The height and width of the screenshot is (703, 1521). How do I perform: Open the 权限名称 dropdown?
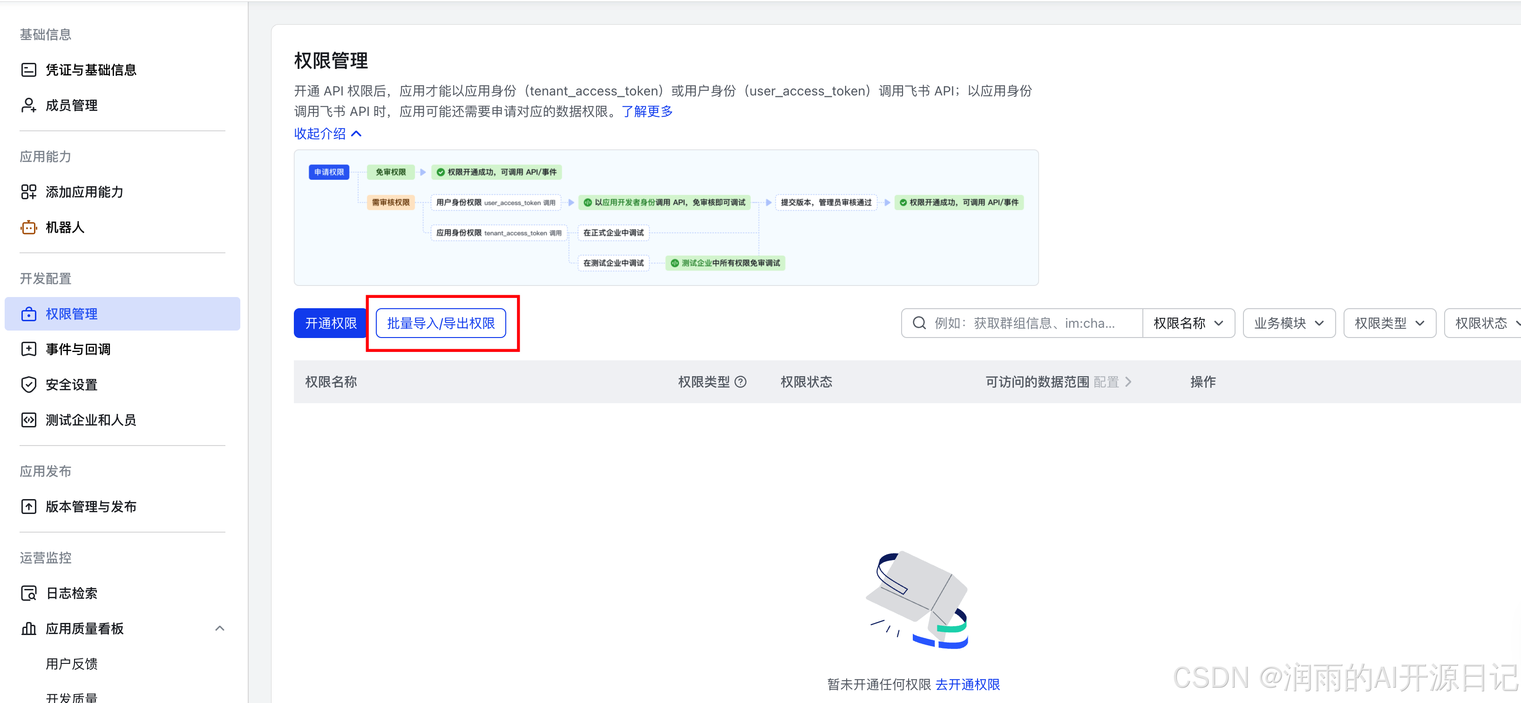coord(1188,323)
